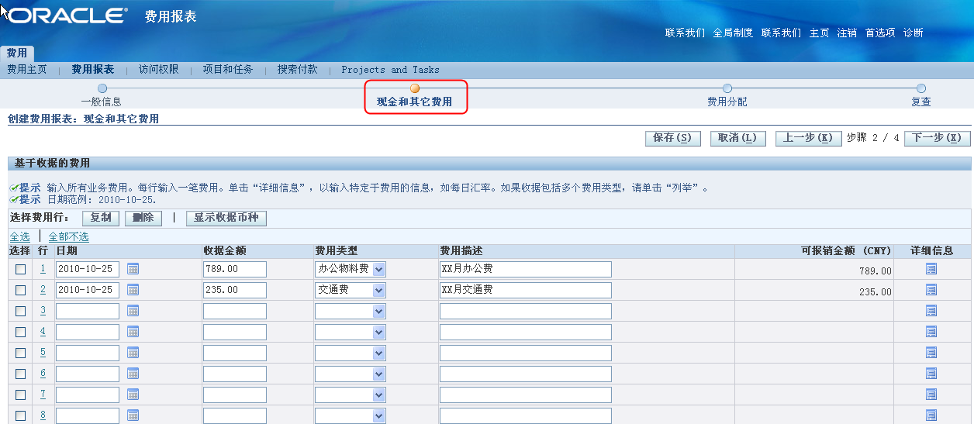Viewport: 974px width, 424px height.
Task: Open calendar picker for row 4 date
Action: click(133, 332)
